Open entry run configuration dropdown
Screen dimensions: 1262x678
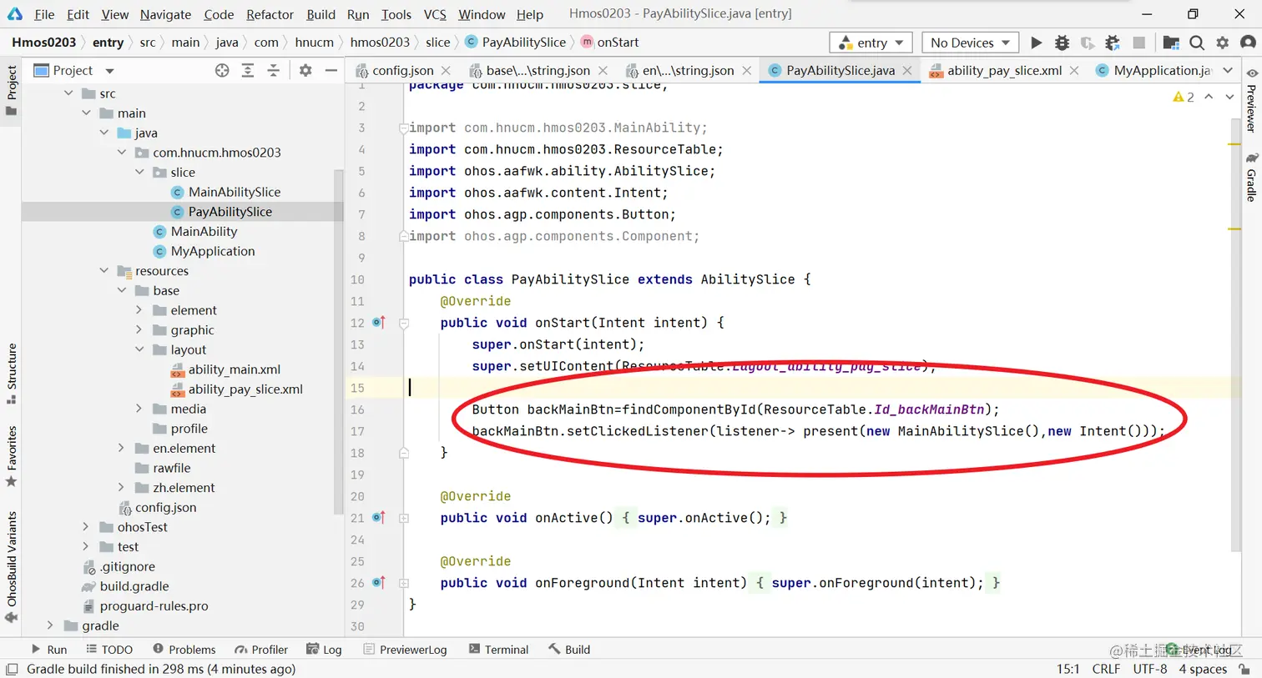(x=871, y=43)
